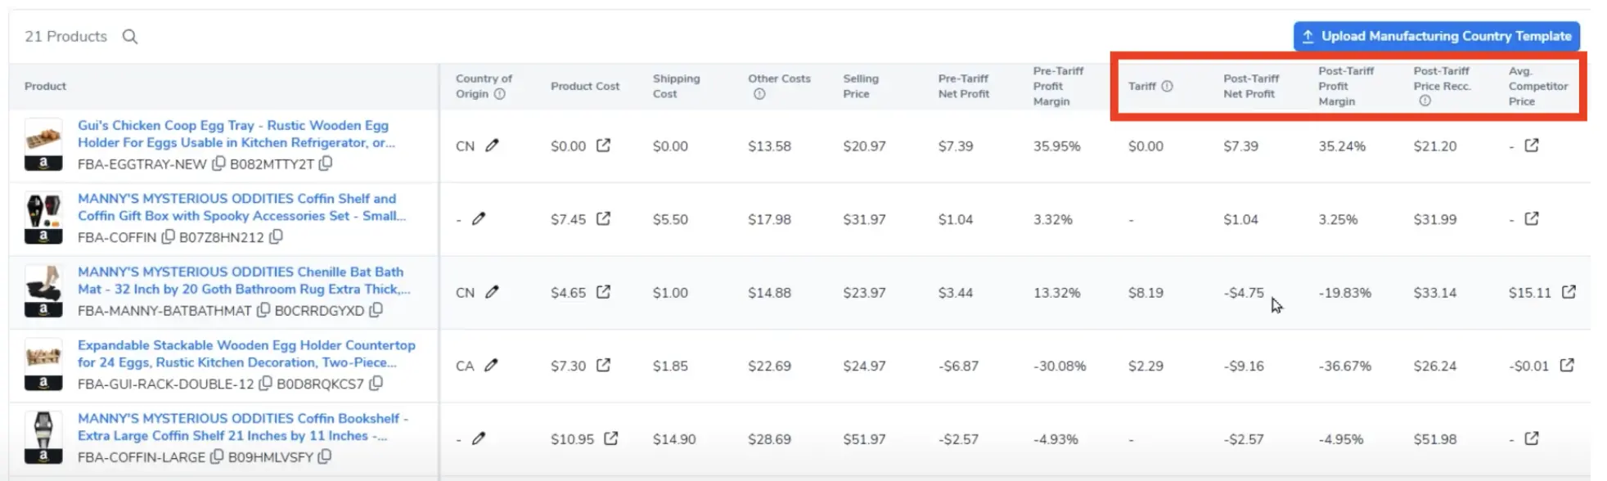
Task: Click the Bat Bath Mat product thumbnail
Action: pyautogui.click(x=43, y=291)
